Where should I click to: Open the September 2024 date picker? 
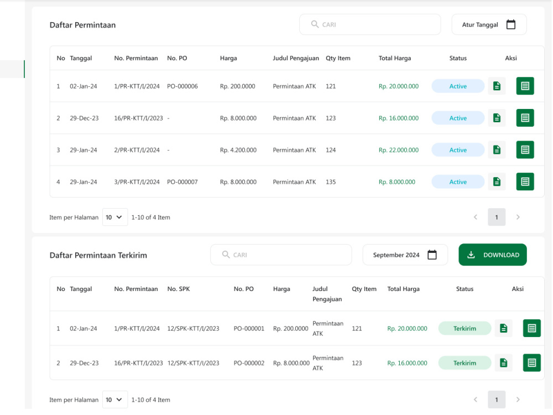pyautogui.click(x=405, y=255)
